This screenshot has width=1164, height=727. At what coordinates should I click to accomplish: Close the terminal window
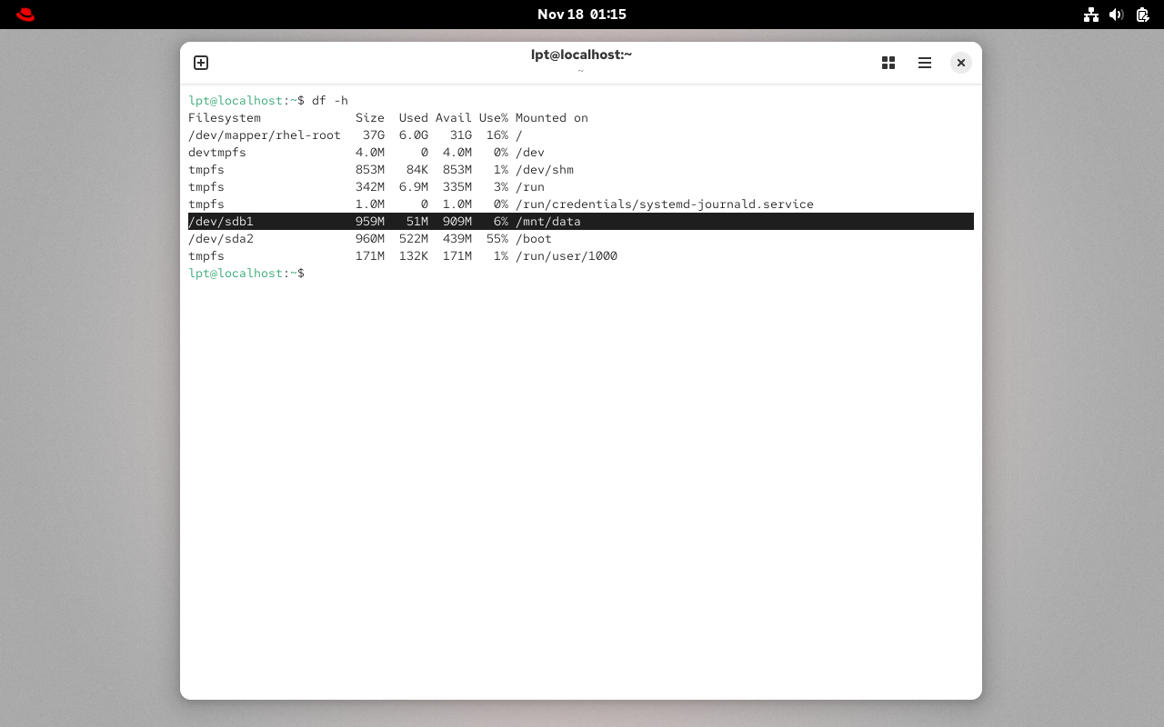click(960, 63)
